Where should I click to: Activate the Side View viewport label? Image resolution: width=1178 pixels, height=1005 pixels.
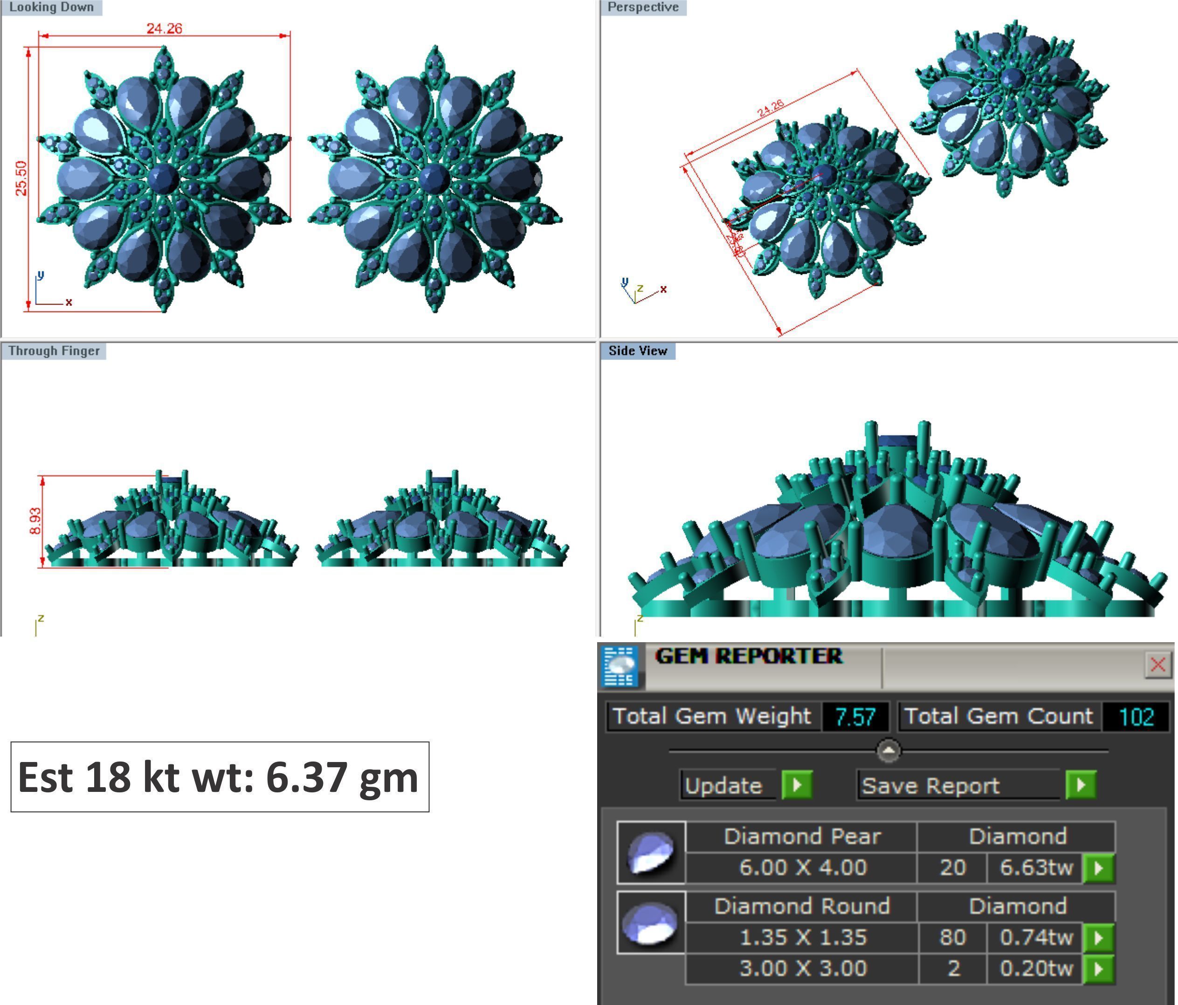point(637,351)
